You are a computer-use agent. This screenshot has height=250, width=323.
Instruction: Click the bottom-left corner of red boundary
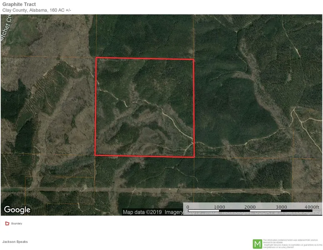click(95, 155)
